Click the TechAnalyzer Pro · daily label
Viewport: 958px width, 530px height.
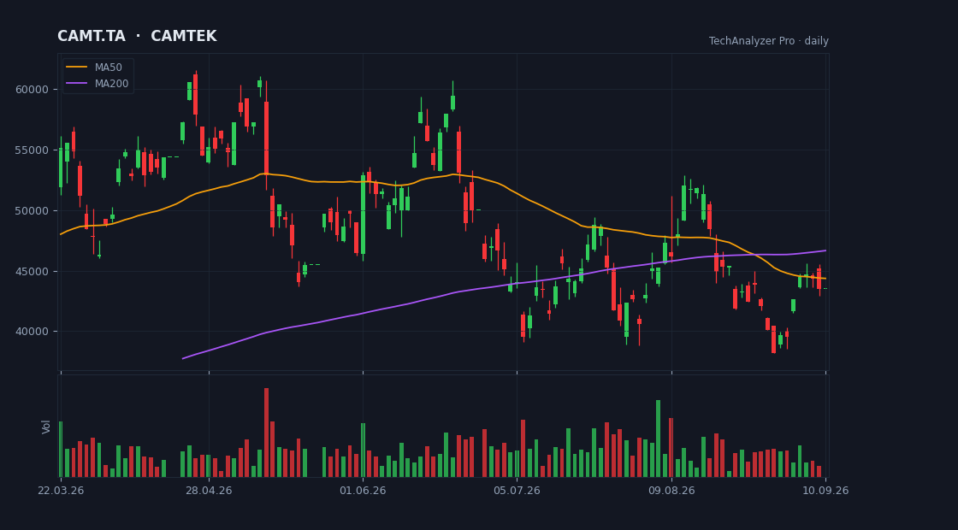[769, 41]
